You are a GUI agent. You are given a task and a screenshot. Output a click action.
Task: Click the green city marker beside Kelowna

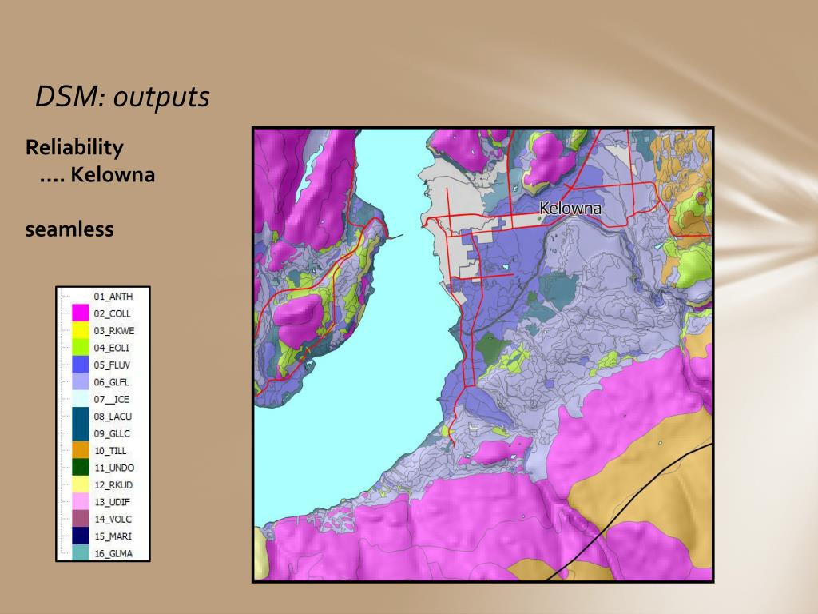[539, 218]
